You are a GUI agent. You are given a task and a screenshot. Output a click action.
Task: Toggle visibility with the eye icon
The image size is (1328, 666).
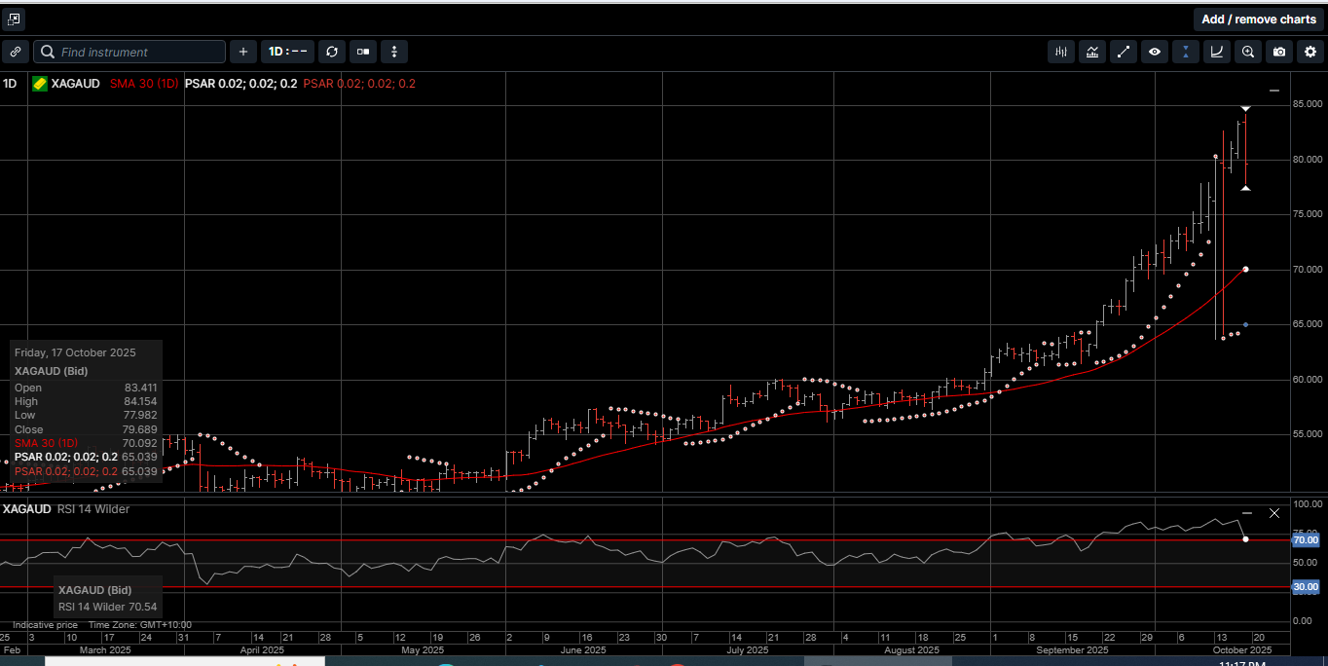click(x=1155, y=53)
